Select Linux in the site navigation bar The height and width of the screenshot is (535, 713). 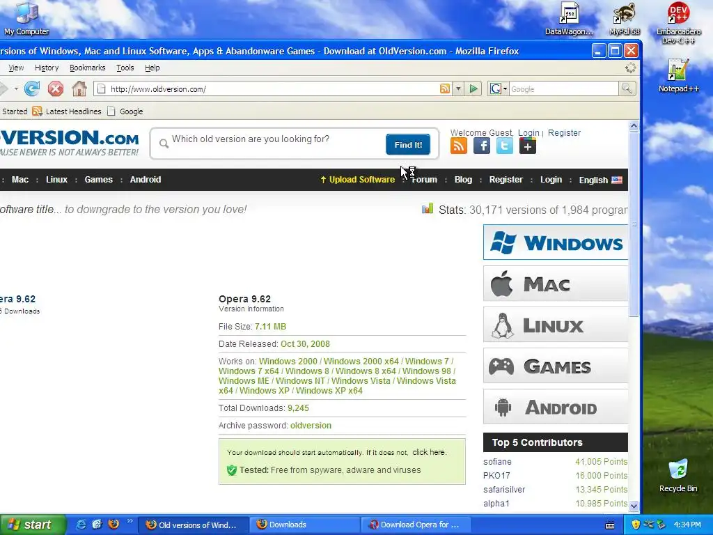[x=56, y=180]
